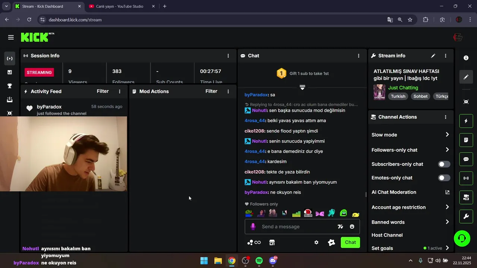Open the analytics bar chart sidebar icon

pos(10,72)
